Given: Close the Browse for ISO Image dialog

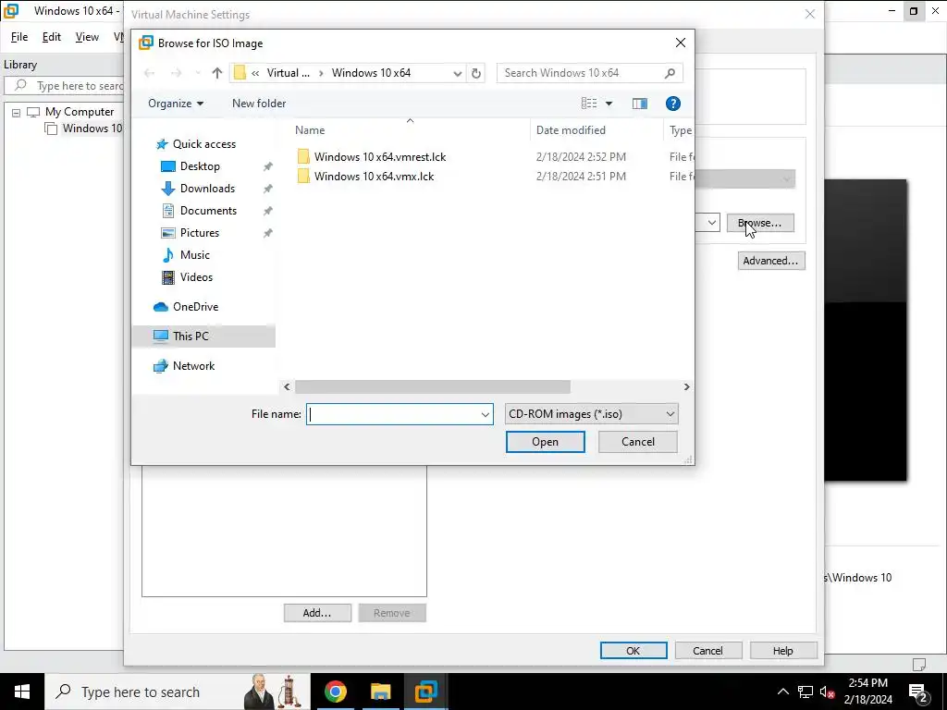Looking at the screenshot, I should [681, 43].
